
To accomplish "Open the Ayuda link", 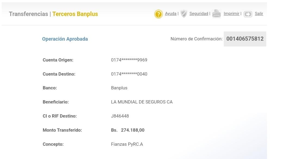I will pos(171,14).
